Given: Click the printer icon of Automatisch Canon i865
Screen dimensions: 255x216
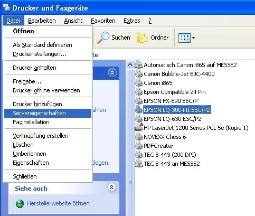Looking at the screenshot, I should coord(139,64).
